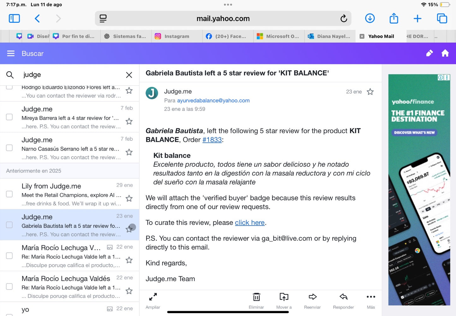The height and width of the screenshot is (316, 456).
Task: Open Más options menu
Action: [x=371, y=301]
